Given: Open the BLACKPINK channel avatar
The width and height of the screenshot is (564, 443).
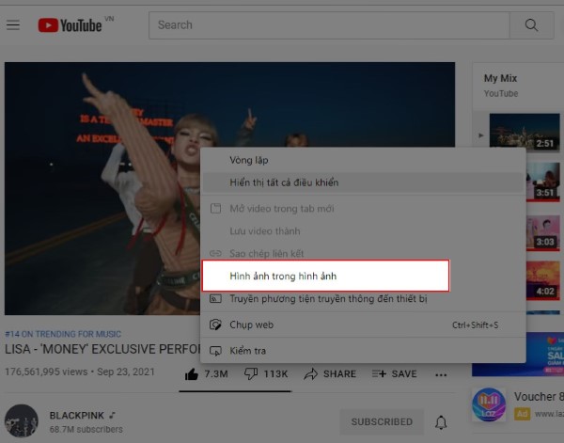Looking at the screenshot, I should pos(21,421).
